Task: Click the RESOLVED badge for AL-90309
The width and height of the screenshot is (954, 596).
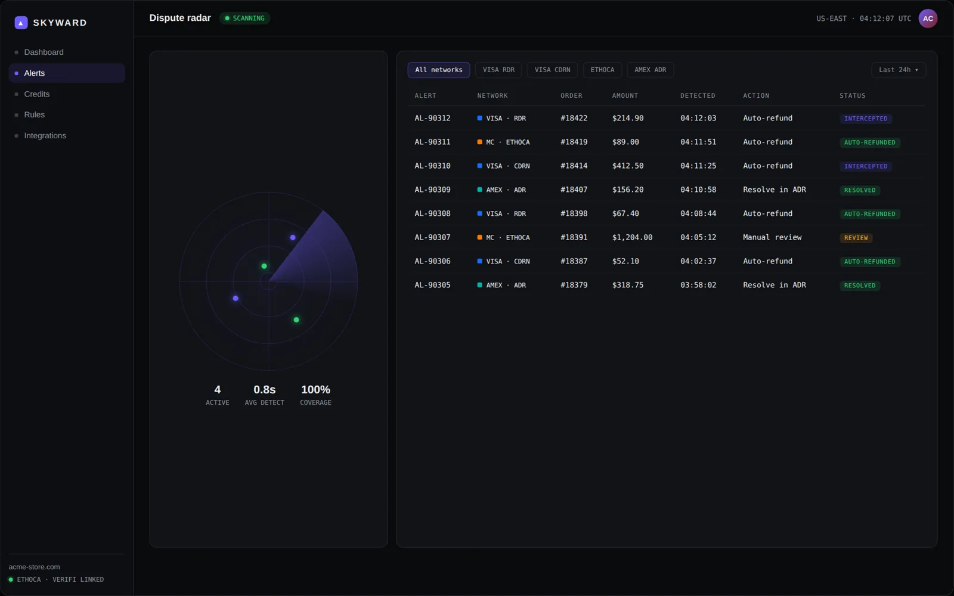Action: pyautogui.click(x=860, y=190)
